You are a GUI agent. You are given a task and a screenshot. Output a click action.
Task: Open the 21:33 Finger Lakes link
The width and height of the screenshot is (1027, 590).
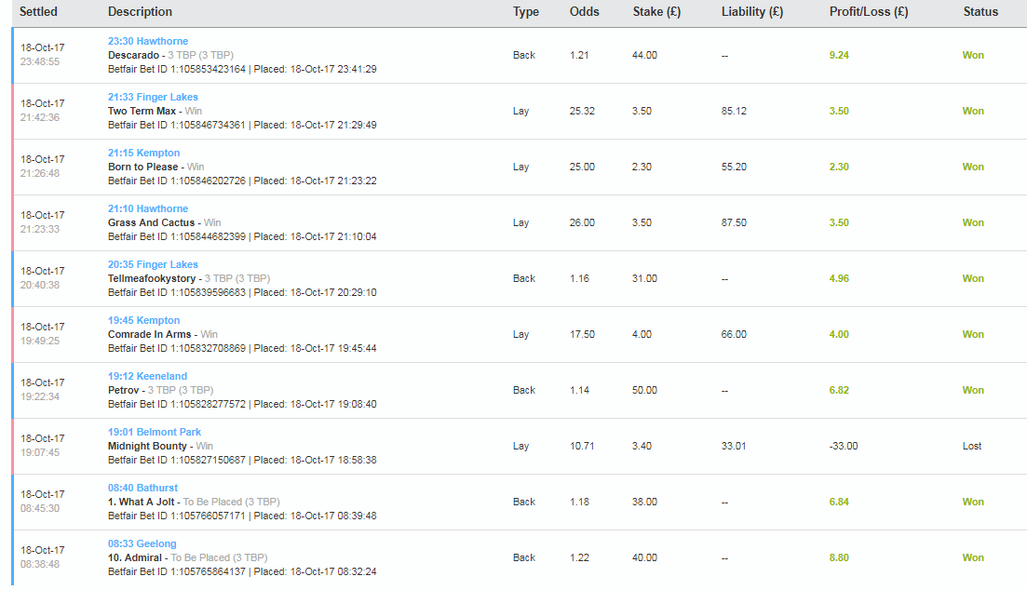click(x=153, y=97)
